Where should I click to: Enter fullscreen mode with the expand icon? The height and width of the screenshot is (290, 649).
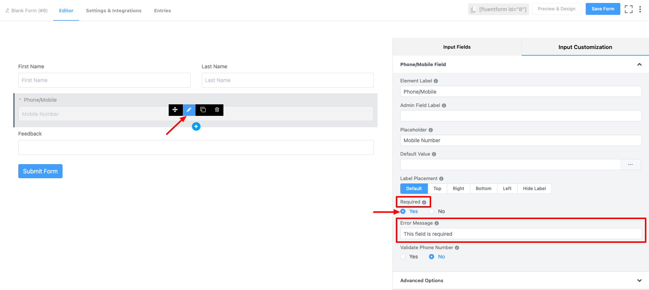pos(629,9)
